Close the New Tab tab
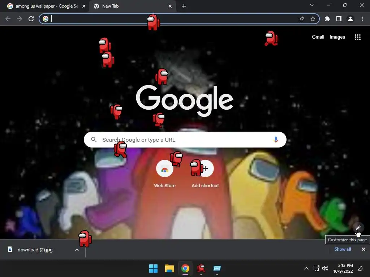 [x=170, y=6]
